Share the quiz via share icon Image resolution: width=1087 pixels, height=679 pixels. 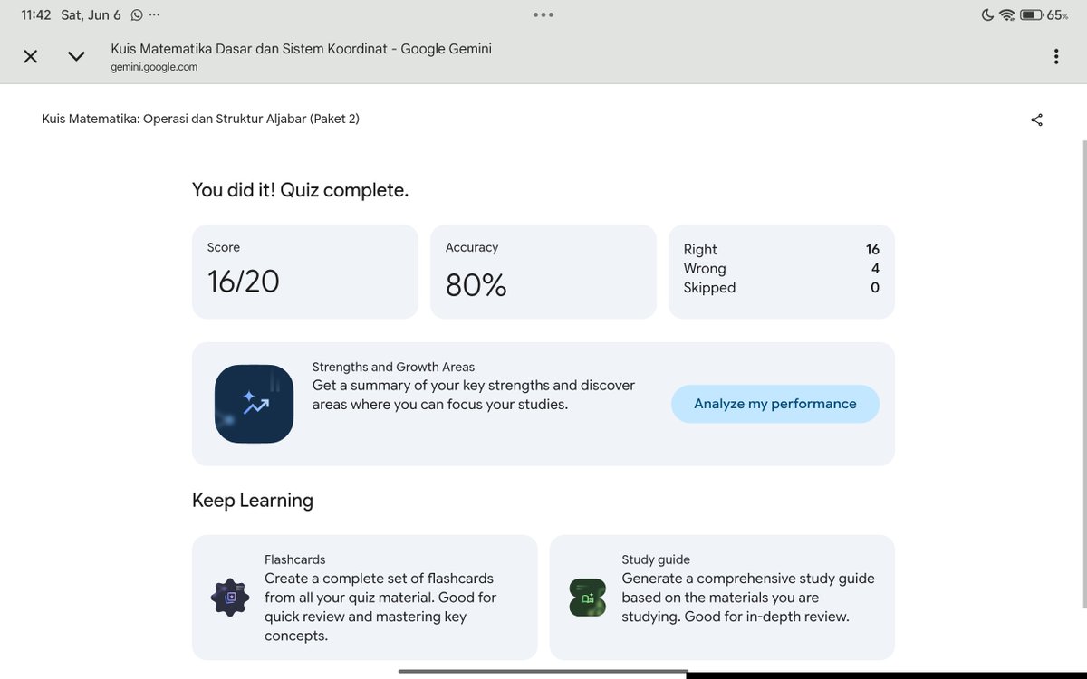(x=1037, y=120)
